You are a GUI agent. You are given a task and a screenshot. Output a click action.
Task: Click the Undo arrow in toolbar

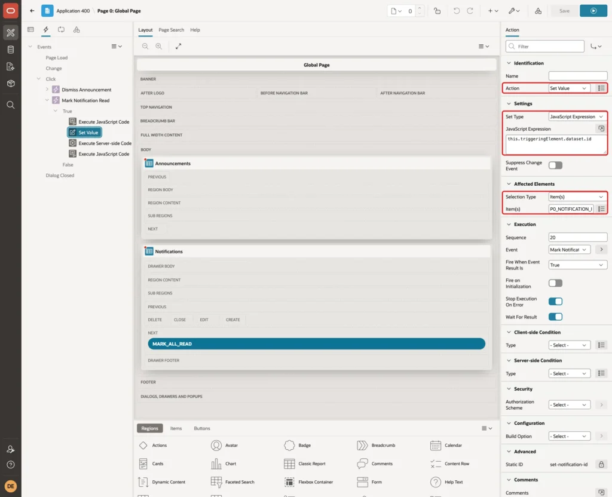pyautogui.click(x=456, y=11)
